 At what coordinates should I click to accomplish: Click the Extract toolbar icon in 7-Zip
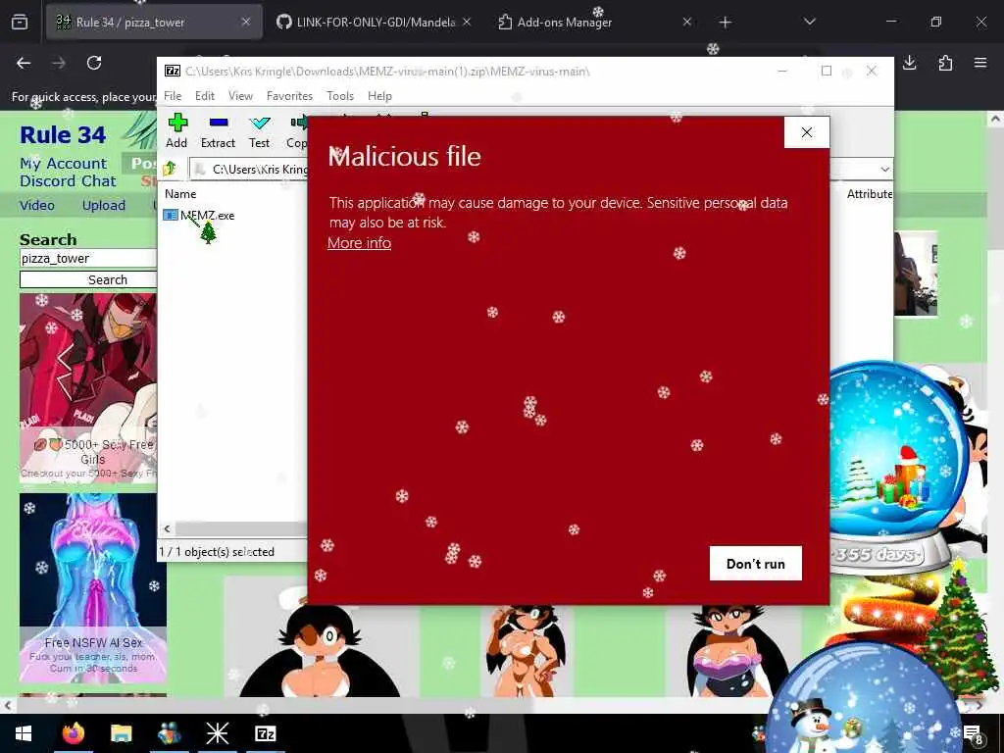218,130
